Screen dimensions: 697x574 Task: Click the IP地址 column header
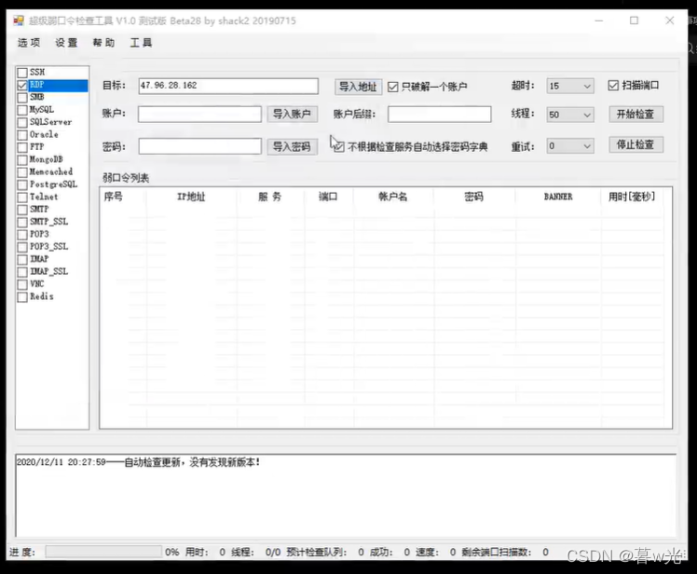(x=191, y=197)
